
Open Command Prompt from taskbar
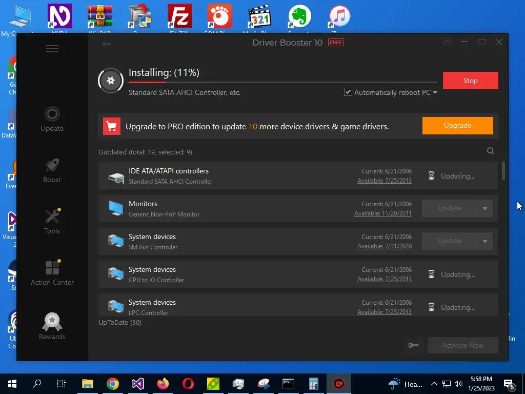[288, 384]
